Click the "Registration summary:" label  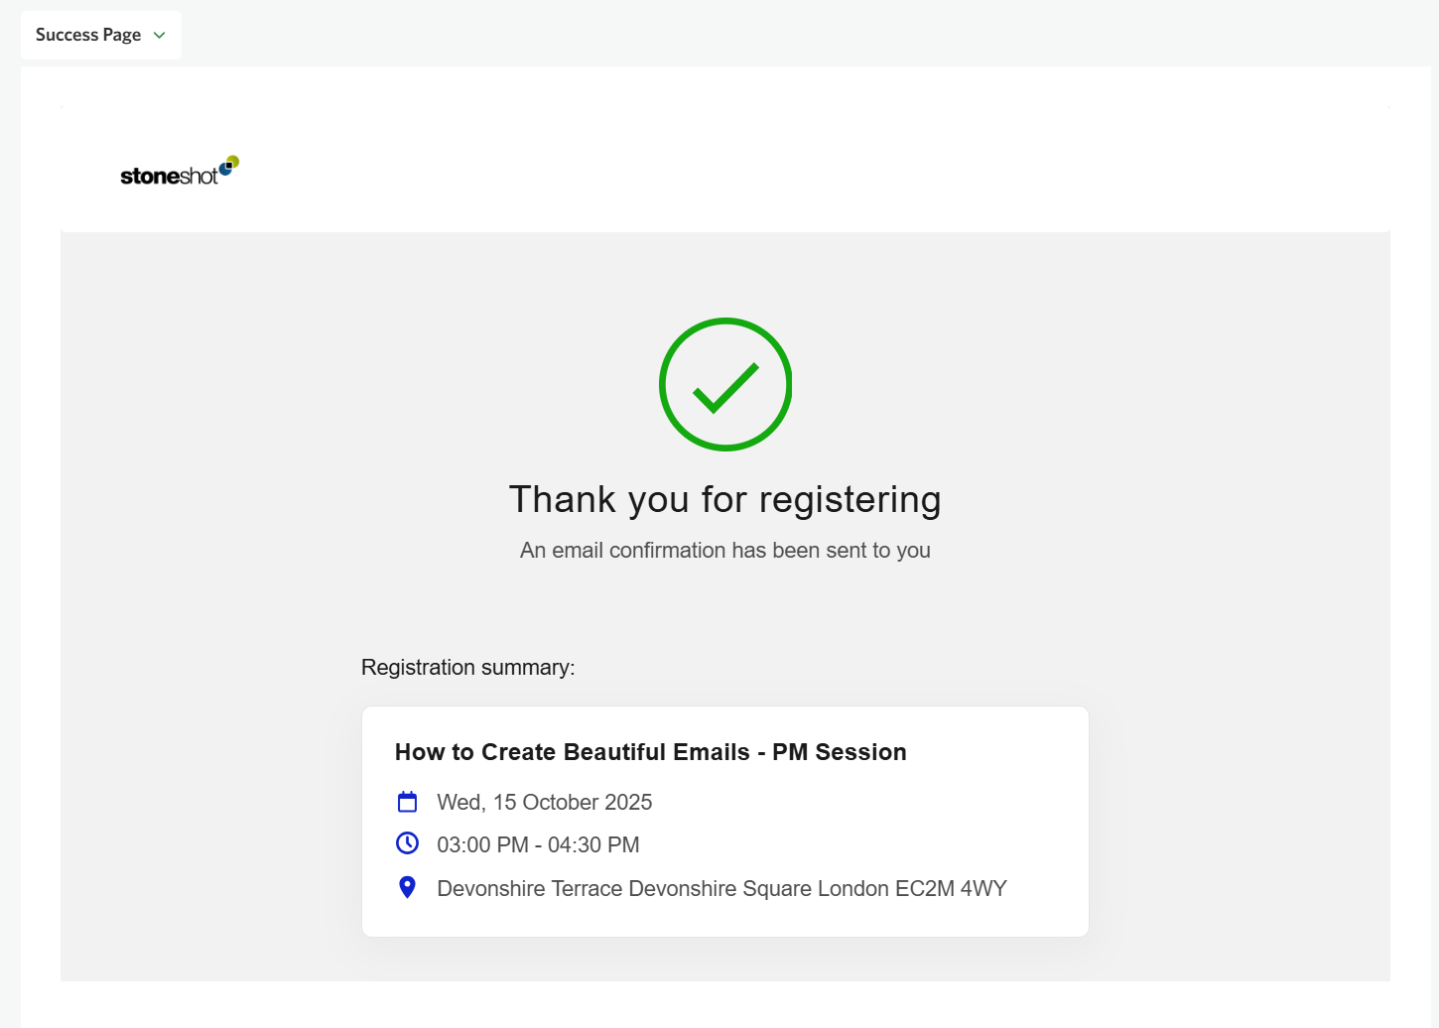click(467, 668)
